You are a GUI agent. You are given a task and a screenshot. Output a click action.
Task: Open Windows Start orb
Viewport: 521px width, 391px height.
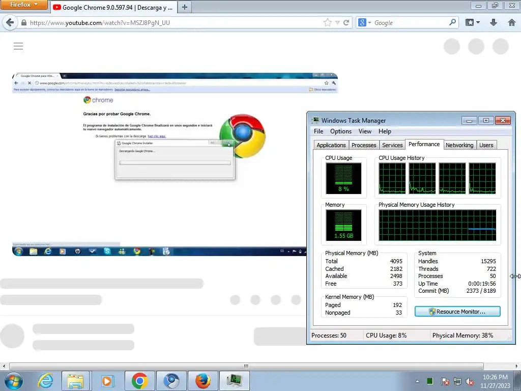(x=14, y=381)
